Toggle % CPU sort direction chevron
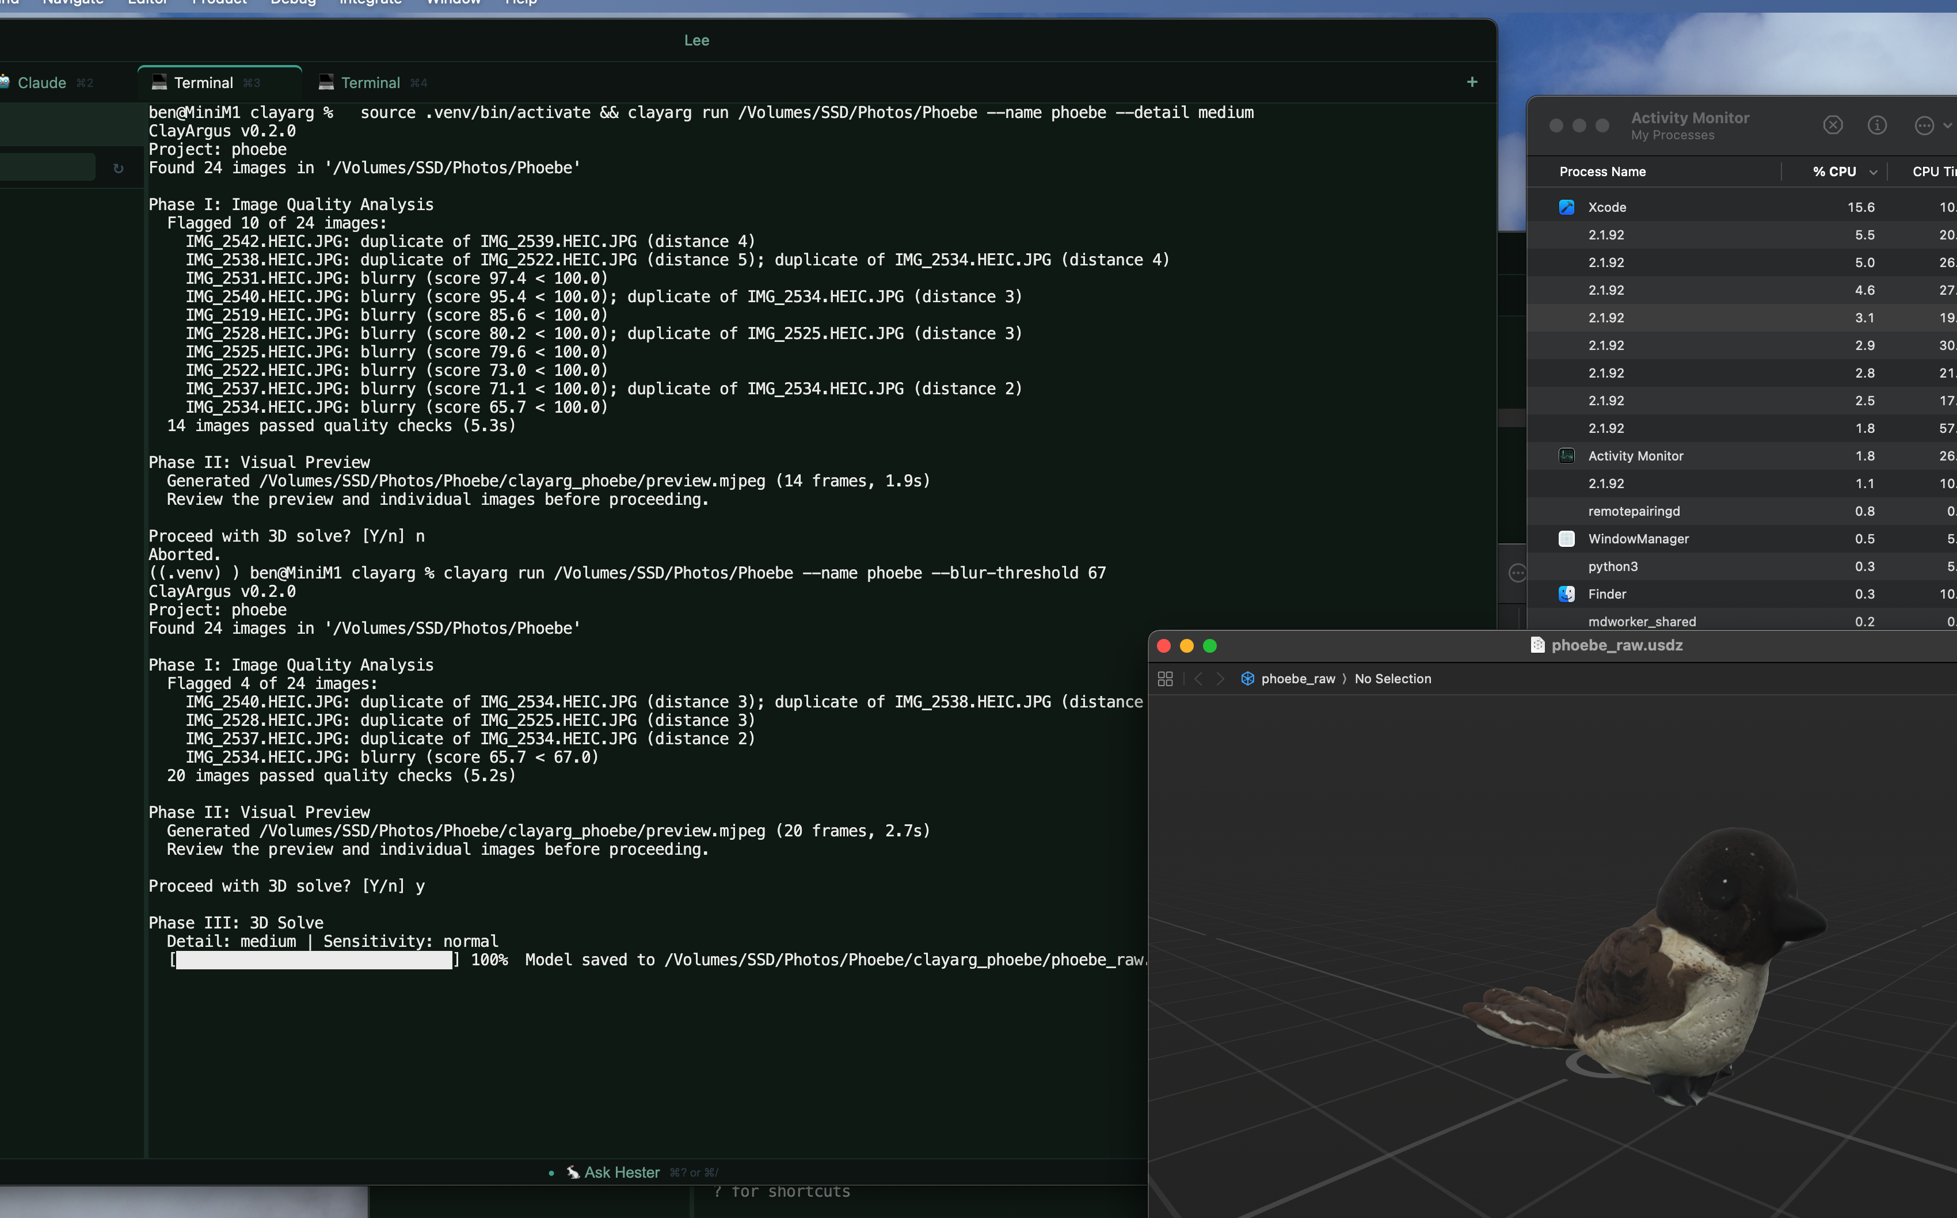Viewport: 1957px width, 1218px height. (1872, 172)
